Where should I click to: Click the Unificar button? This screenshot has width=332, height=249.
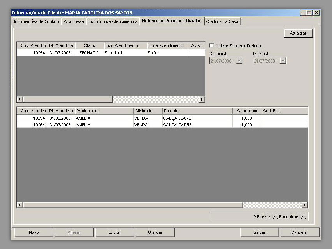[155, 232]
